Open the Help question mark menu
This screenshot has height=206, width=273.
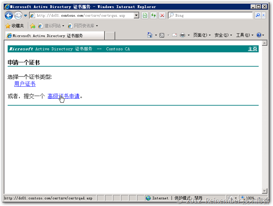(x=260, y=35)
